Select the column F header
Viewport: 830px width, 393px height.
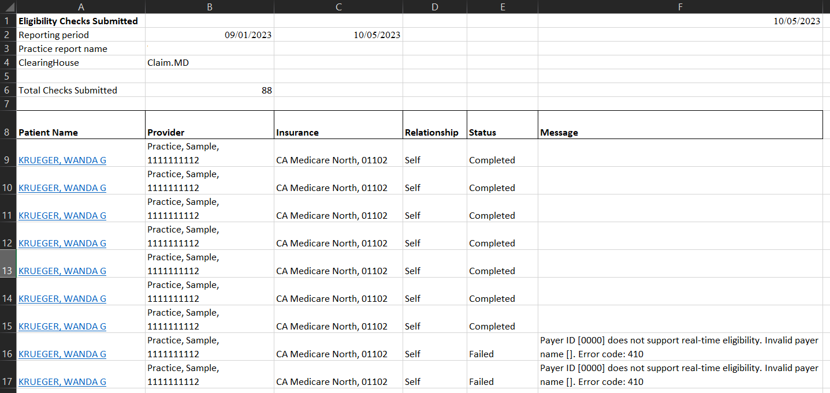pos(680,7)
